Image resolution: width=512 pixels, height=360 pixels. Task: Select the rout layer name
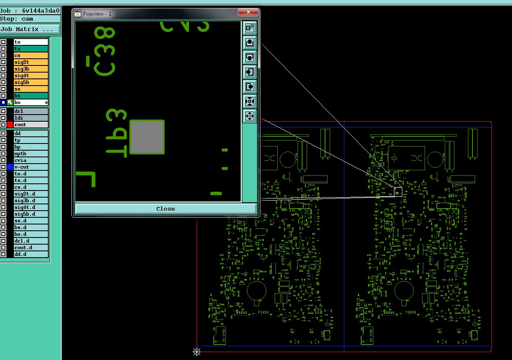click(x=31, y=125)
